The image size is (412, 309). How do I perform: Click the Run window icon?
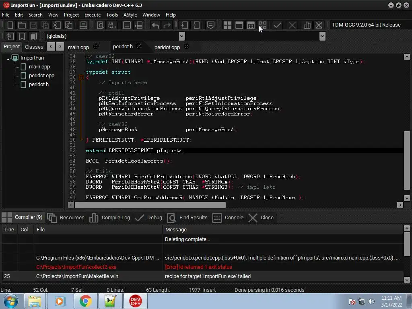click(x=239, y=25)
